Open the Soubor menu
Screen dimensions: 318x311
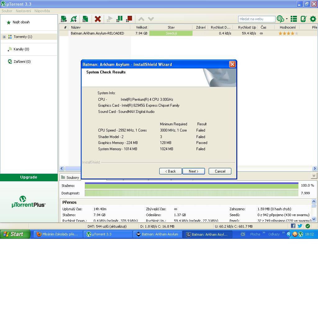(7, 11)
